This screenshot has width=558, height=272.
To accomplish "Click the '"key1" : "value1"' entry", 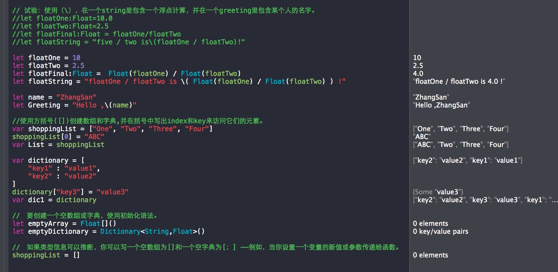I will [x=64, y=168].
